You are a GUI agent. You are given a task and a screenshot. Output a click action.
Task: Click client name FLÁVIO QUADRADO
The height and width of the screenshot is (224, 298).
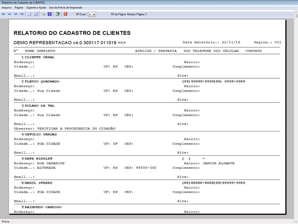42,81
